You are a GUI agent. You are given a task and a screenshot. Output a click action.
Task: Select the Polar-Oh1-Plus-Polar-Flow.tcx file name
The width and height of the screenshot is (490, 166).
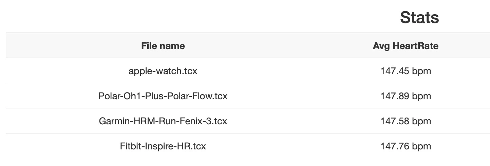pyautogui.click(x=163, y=96)
